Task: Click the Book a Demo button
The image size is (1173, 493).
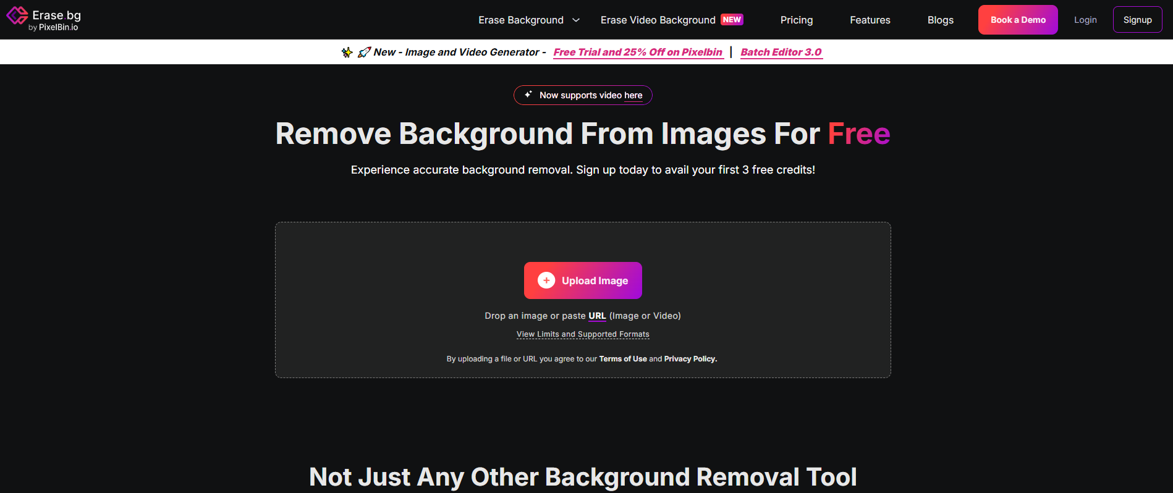Action: (1018, 20)
